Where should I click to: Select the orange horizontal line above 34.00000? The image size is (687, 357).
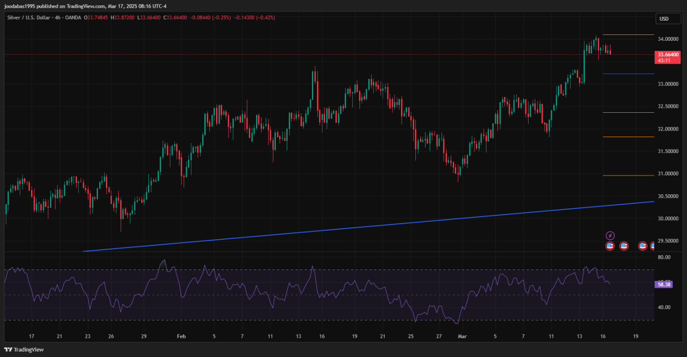coord(628,35)
